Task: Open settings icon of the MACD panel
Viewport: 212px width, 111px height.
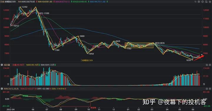Action: 207,89
